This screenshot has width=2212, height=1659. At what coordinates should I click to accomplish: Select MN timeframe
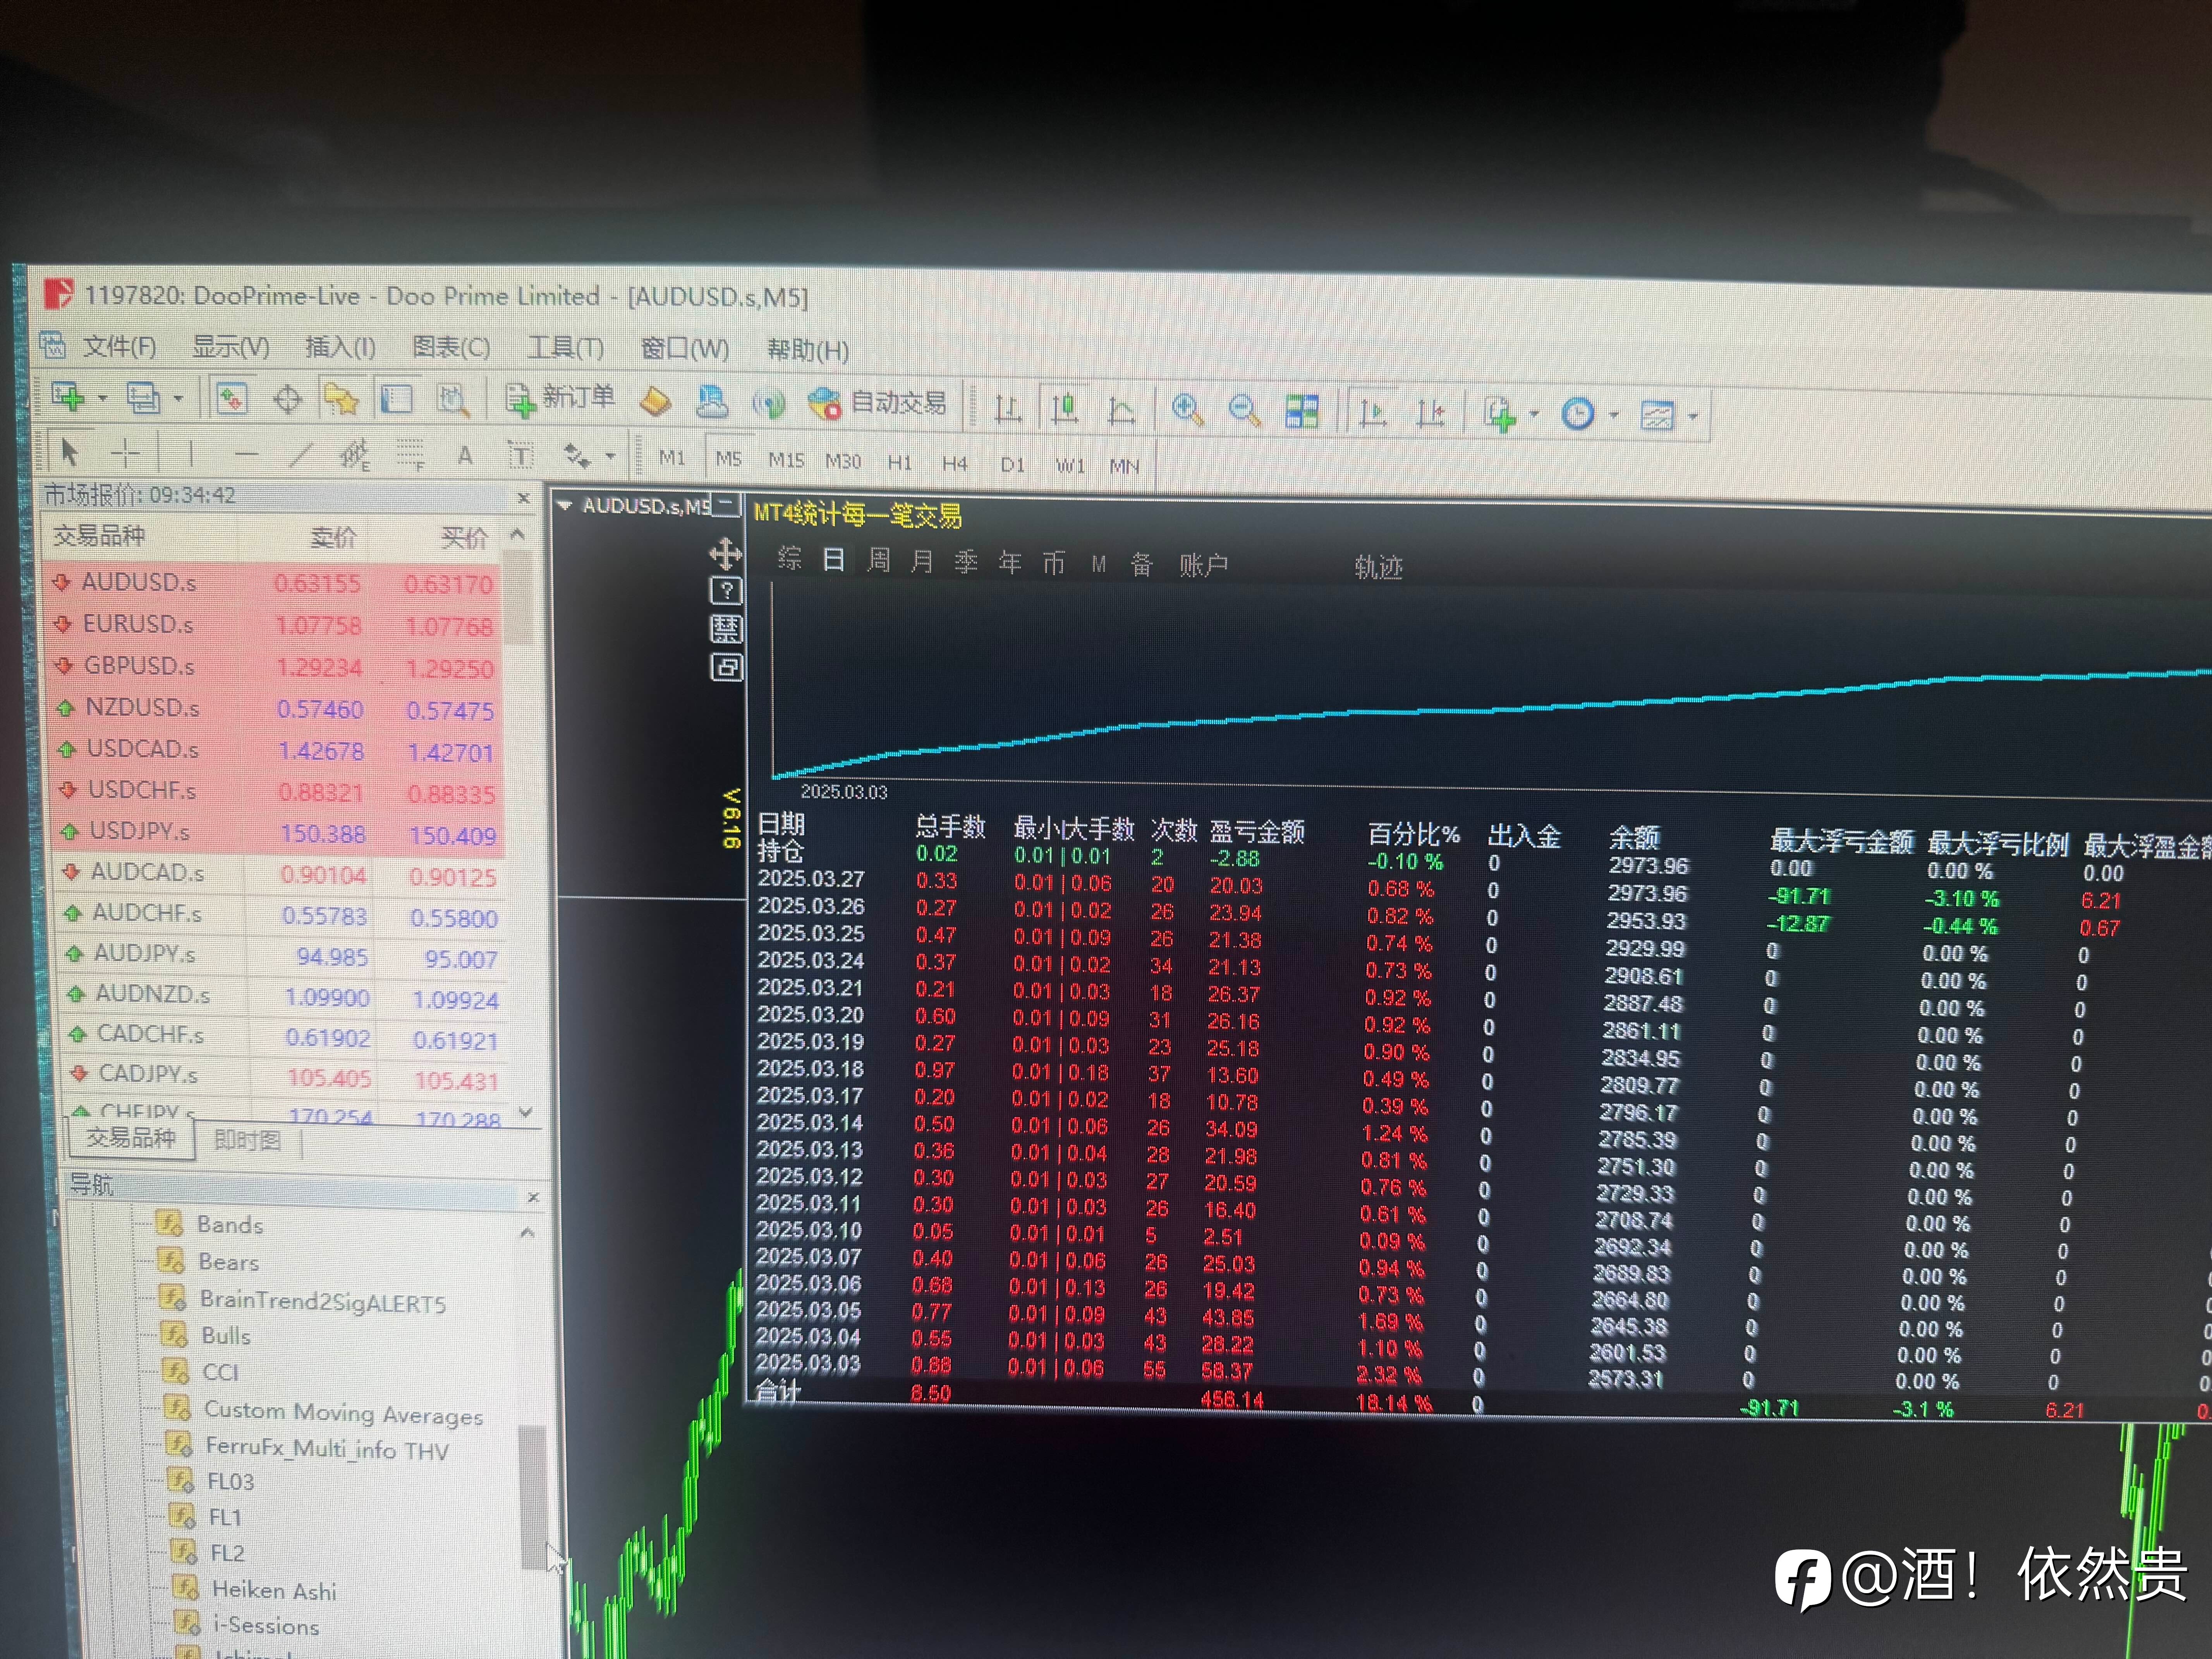1125,466
